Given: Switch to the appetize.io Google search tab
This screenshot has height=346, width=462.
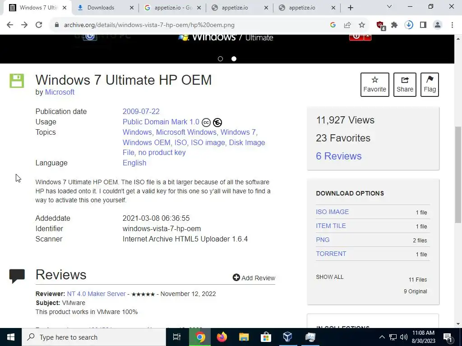Looking at the screenshot, I should [173, 8].
